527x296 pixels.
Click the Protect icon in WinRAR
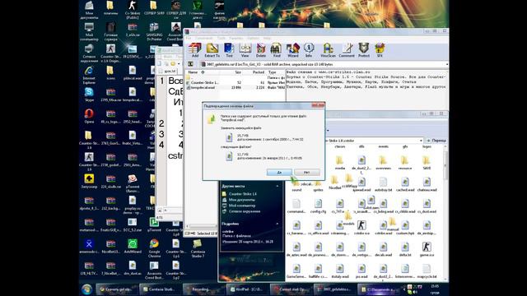coord(364,50)
